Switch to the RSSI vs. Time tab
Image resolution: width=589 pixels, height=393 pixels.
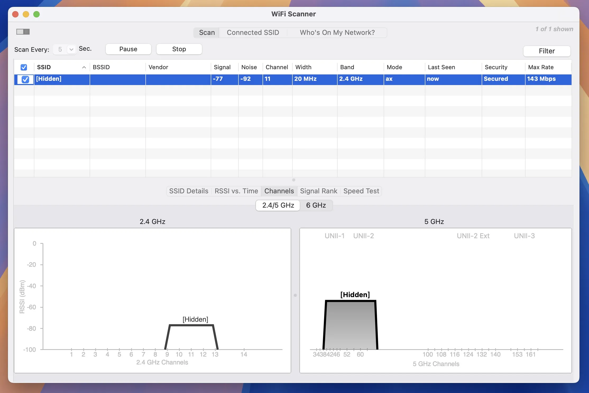236,191
